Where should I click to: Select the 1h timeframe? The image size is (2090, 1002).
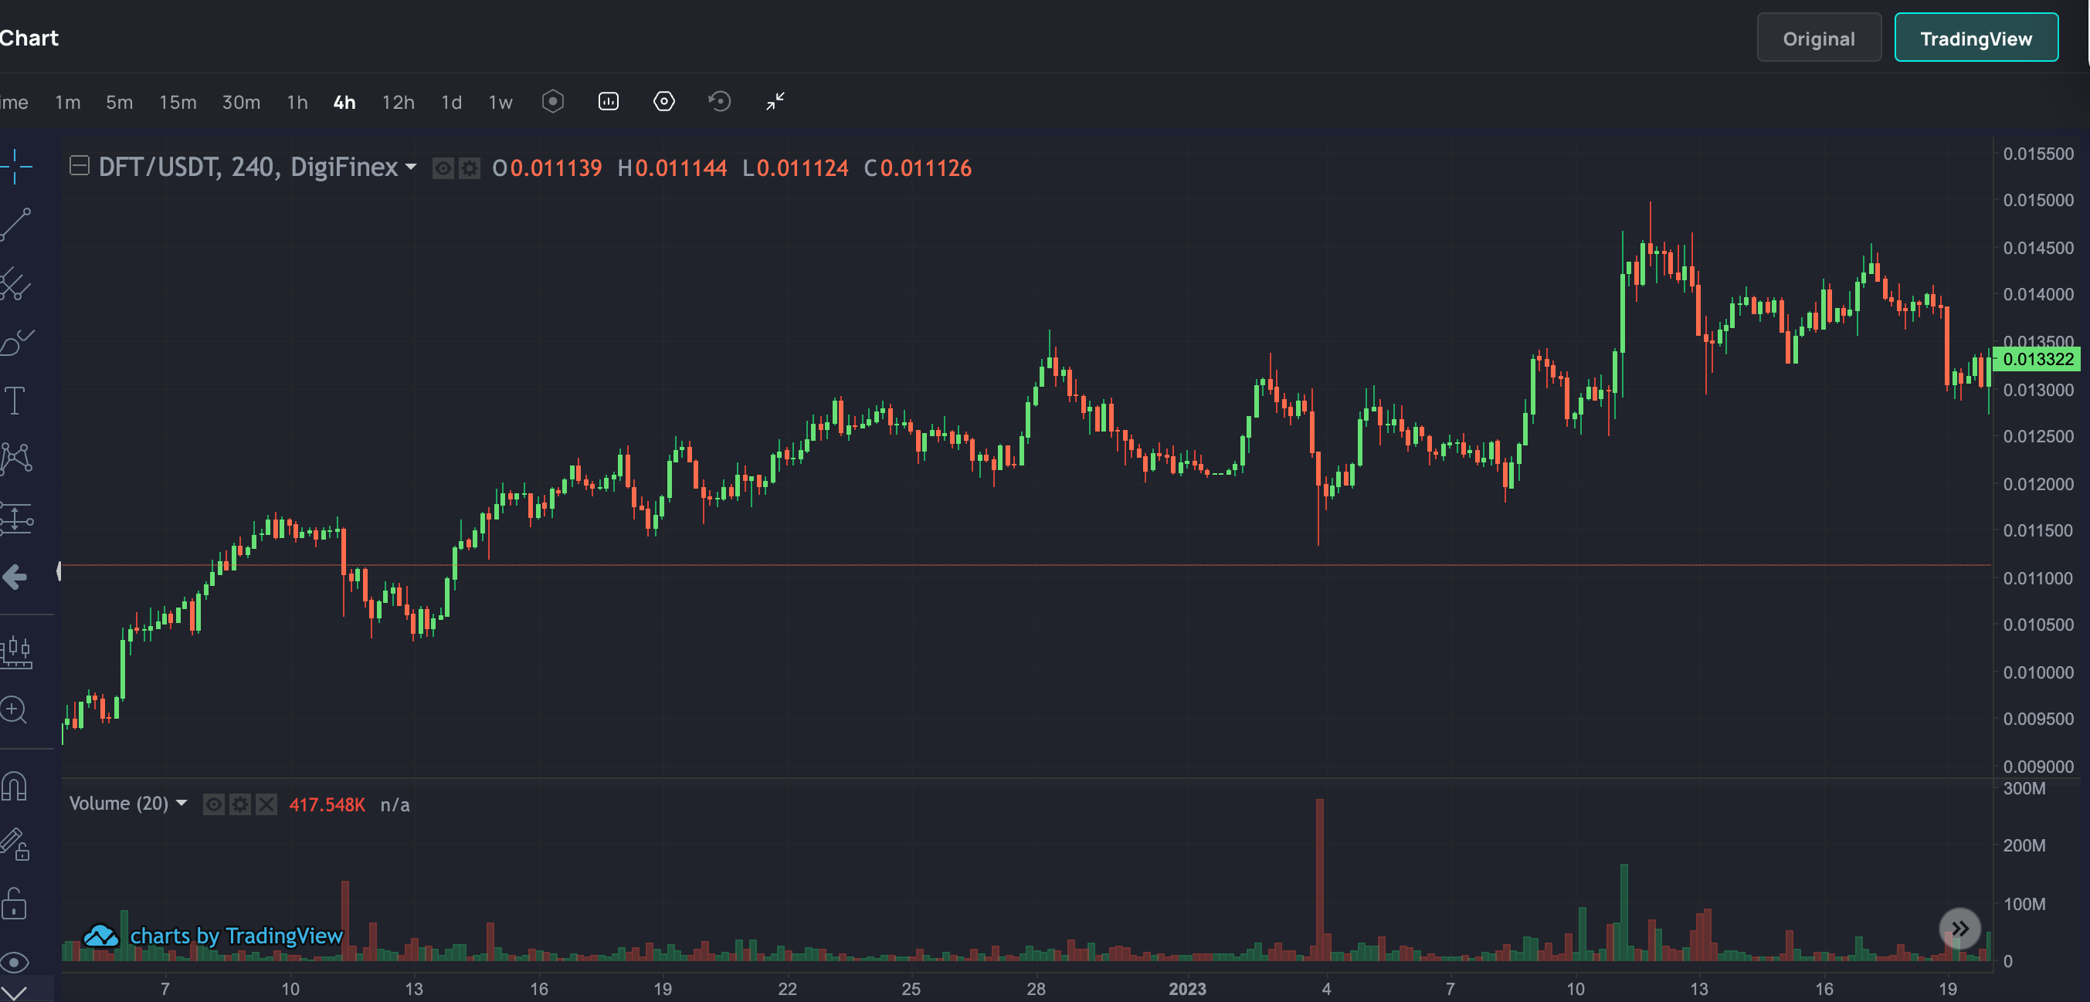(x=297, y=102)
